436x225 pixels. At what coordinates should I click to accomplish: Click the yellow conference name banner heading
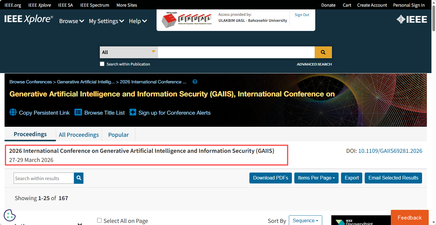[172, 94]
